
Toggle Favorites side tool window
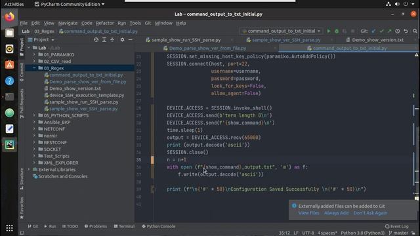click(22, 208)
